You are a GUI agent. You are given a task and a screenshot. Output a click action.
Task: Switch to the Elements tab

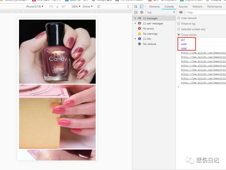click(x=155, y=6)
